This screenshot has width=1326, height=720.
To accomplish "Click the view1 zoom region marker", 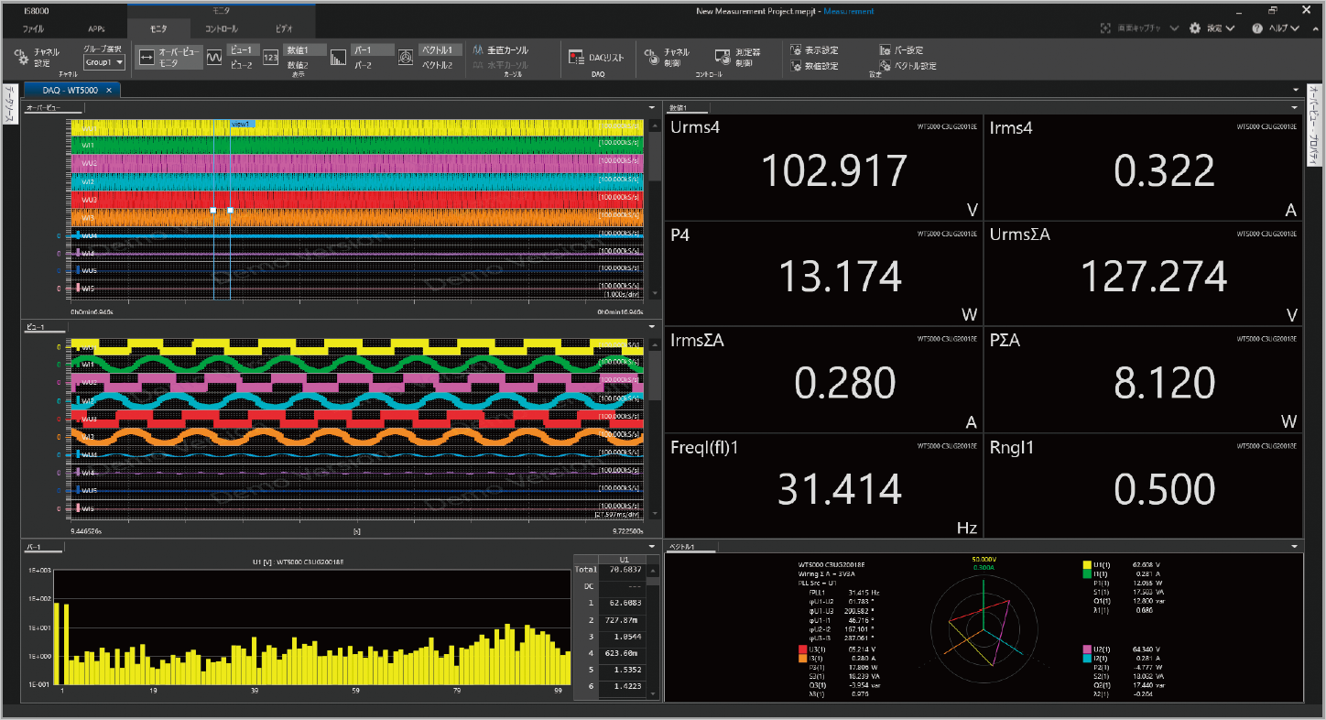I will [242, 123].
